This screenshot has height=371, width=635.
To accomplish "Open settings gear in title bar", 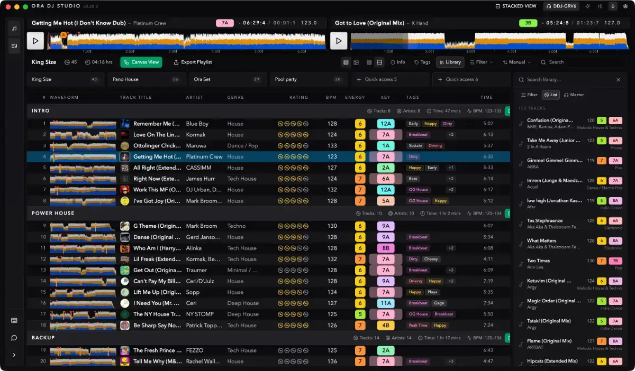I will [x=625, y=6].
